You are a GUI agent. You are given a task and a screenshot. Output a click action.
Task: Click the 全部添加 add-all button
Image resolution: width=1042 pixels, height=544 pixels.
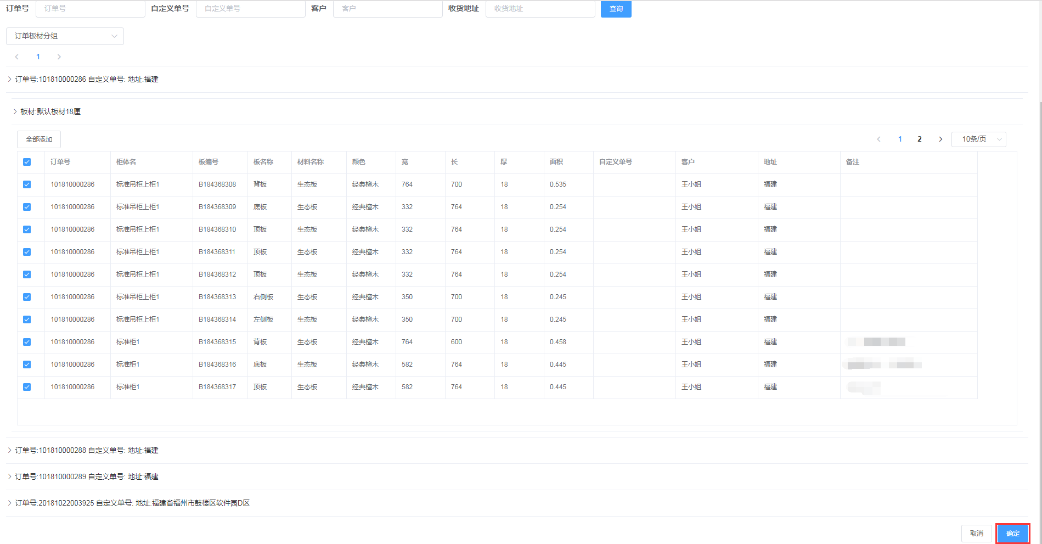pyautogui.click(x=39, y=139)
